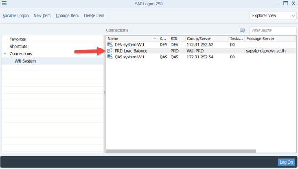Select the QAS system WU row name
Screen dimensions: 298x169
coord(129,57)
